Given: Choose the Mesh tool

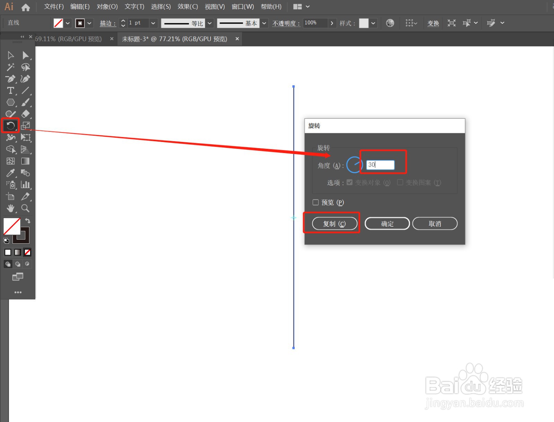Looking at the screenshot, I should coord(11,161).
